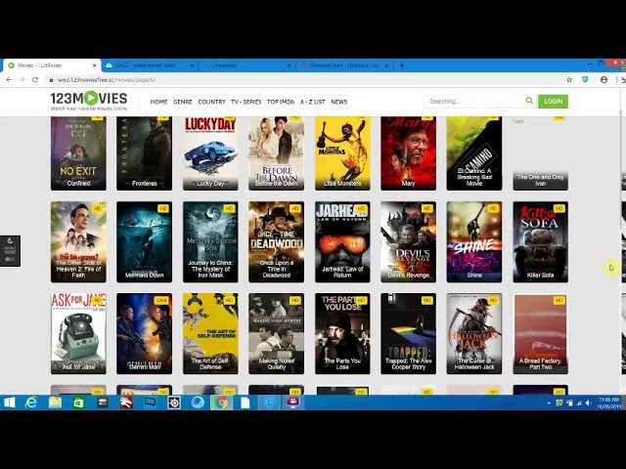This screenshot has height=469, width=626.
Task: Click the green search magnifier icon
Action: pyautogui.click(x=529, y=101)
